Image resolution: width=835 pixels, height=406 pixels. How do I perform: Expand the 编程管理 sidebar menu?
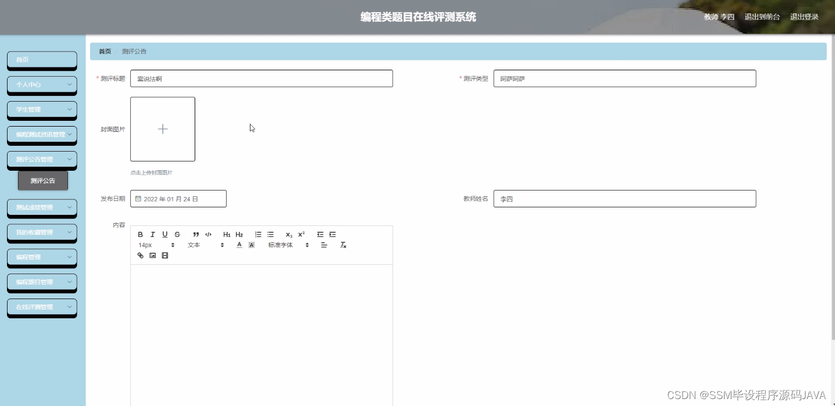(42, 257)
